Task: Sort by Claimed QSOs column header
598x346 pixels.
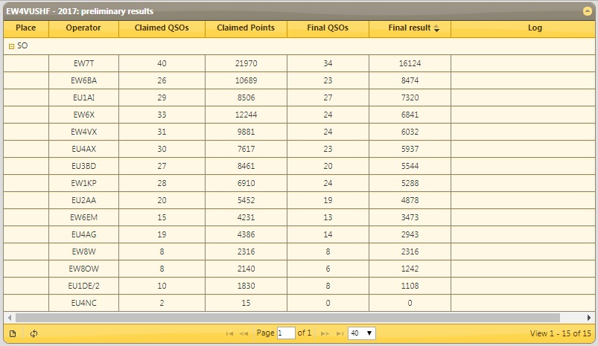Action: pos(162,28)
